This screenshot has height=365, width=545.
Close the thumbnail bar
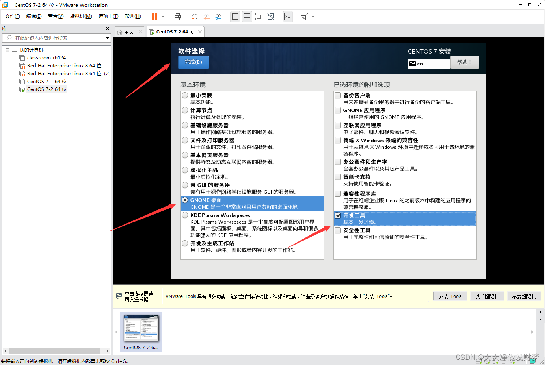point(540,312)
